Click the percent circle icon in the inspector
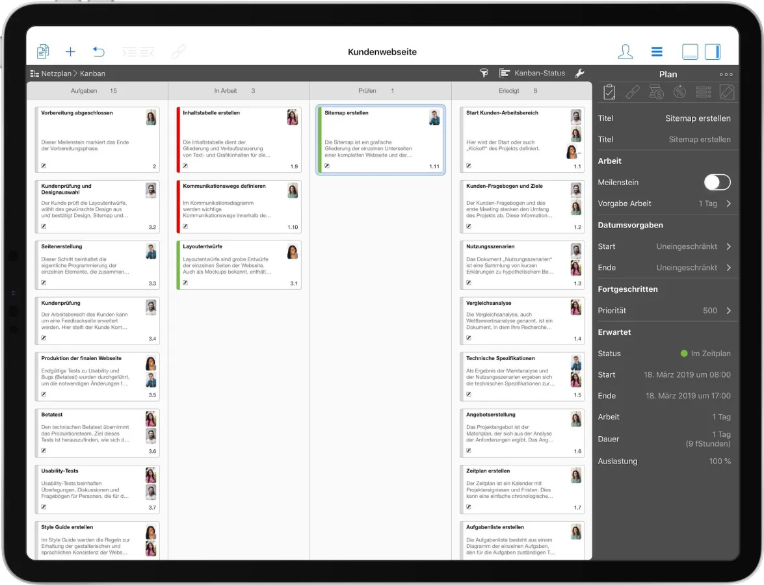Image resolution: width=764 pixels, height=585 pixels. [x=679, y=92]
